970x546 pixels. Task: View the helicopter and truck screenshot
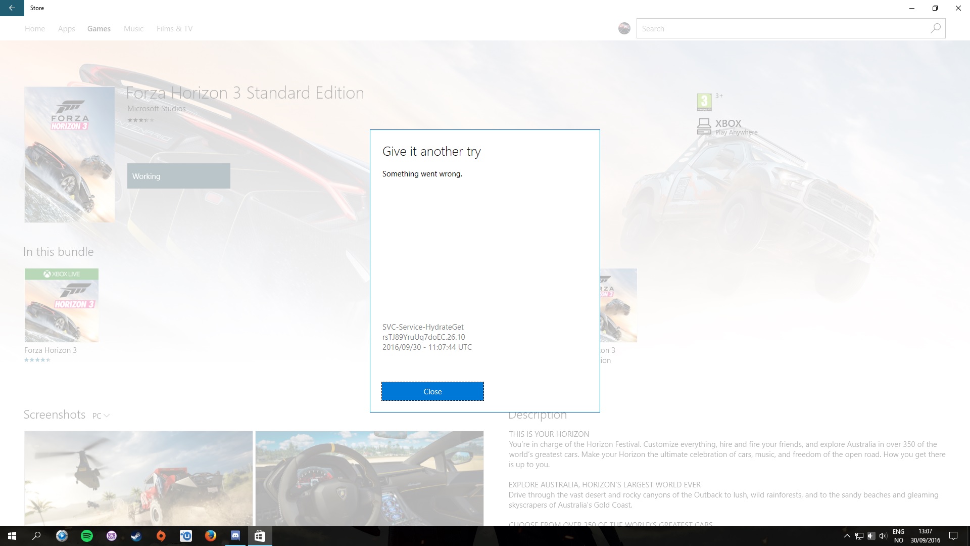point(138,478)
